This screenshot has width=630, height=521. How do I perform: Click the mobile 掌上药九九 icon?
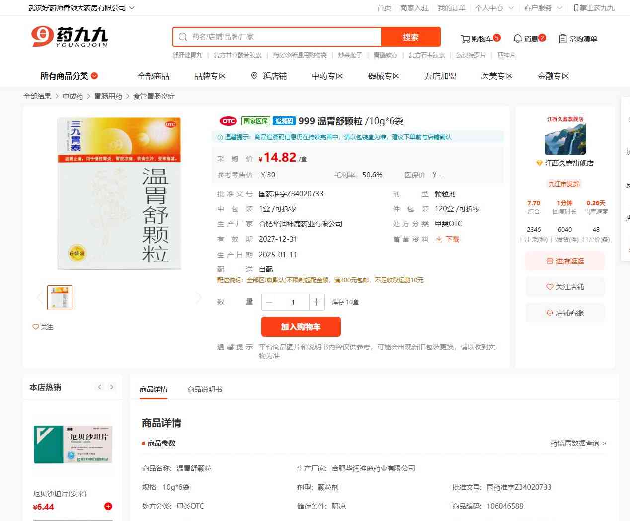pos(576,8)
